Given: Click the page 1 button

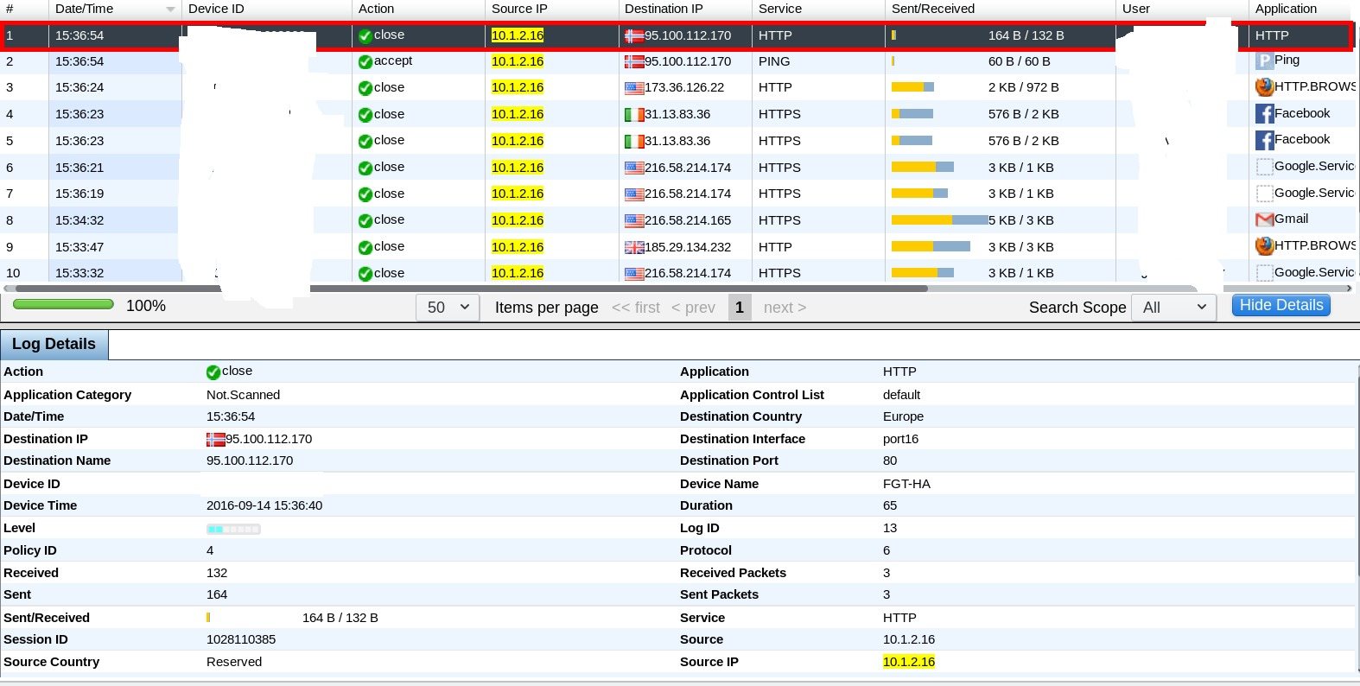Looking at the screenshot, I should [739, 308].
